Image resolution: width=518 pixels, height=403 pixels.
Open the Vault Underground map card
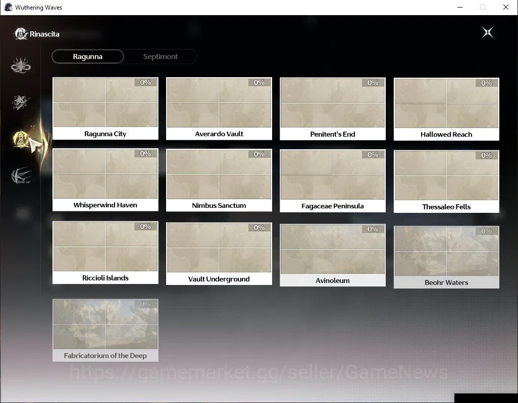(219, 254)
